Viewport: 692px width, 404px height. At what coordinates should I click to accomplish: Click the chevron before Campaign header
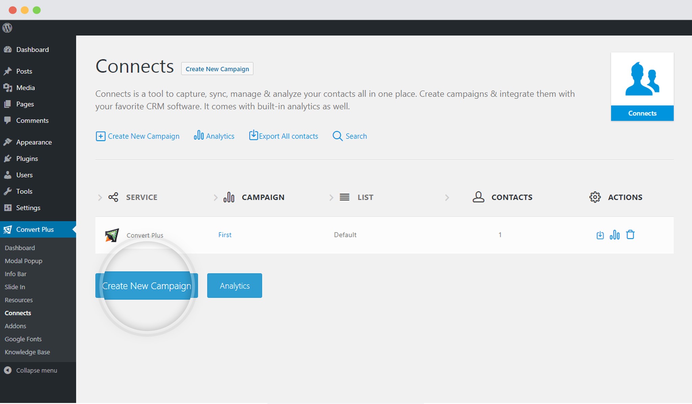[x=216, y=197]
